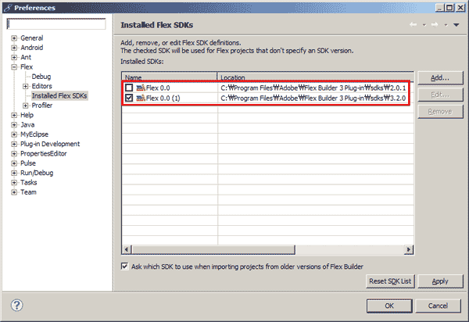The image size is (469, 322).
Task: Open the MyEclipse preferences page
Action: pyautogui.click(x=34, y=134)
